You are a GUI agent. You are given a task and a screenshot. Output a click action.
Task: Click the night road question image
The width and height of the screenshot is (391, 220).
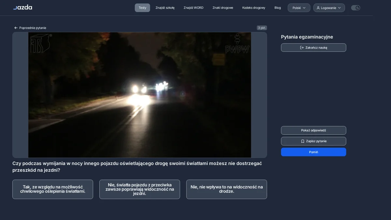[139, 95]
